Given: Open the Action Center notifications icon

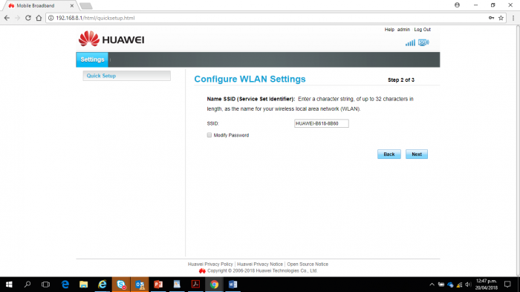Looking at the screenshot, I should tap(507, 285).
